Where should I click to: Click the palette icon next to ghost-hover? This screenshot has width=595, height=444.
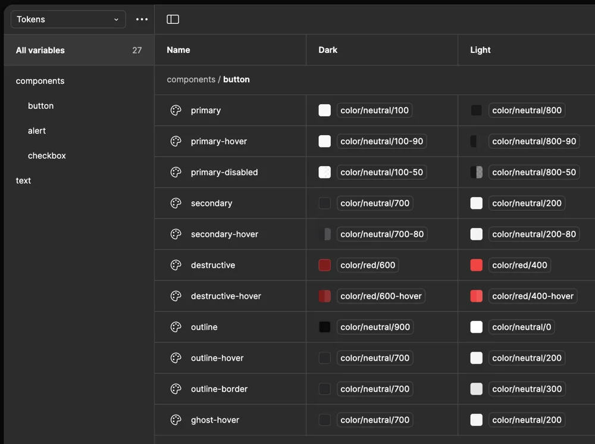click(x=176, y=420)
